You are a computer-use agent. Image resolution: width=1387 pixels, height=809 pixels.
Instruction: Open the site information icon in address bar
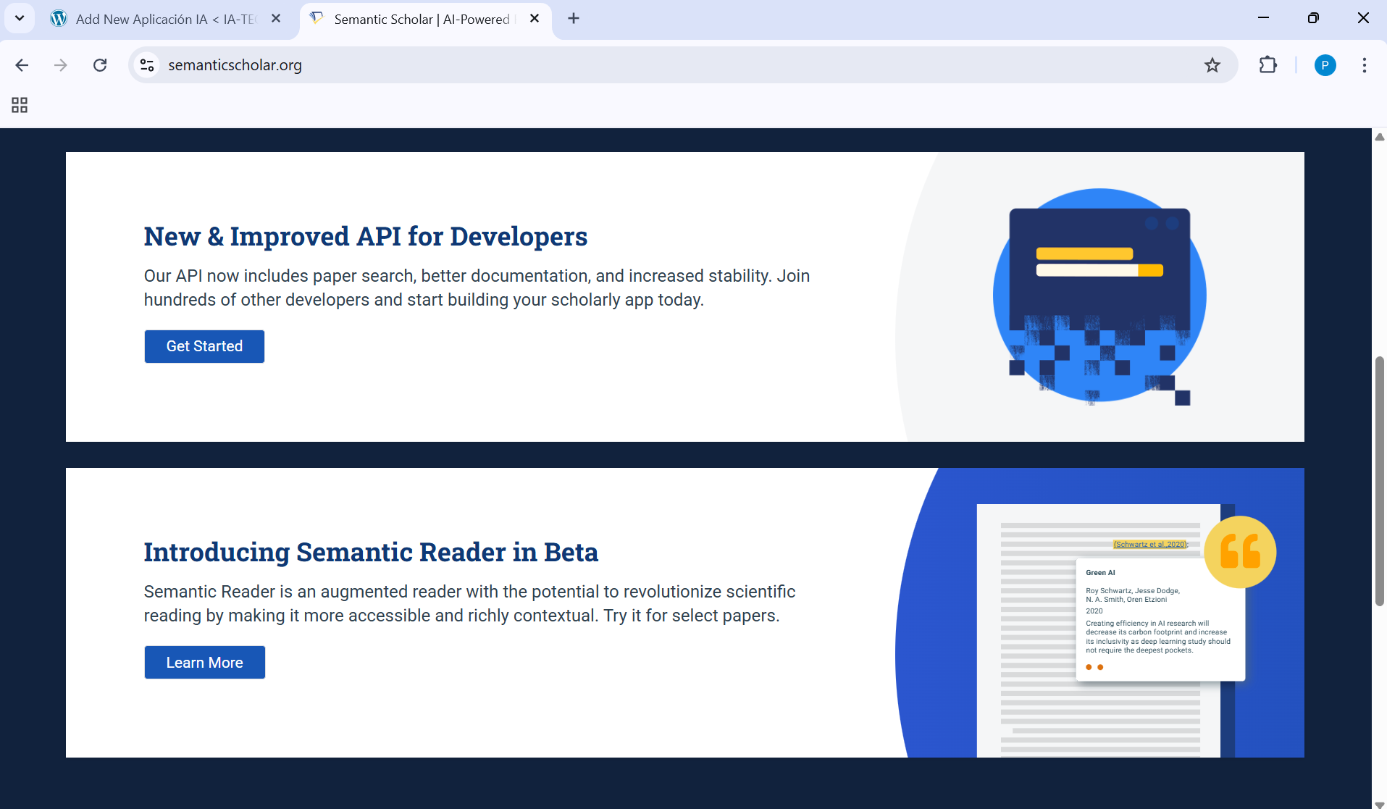point(147,65)
